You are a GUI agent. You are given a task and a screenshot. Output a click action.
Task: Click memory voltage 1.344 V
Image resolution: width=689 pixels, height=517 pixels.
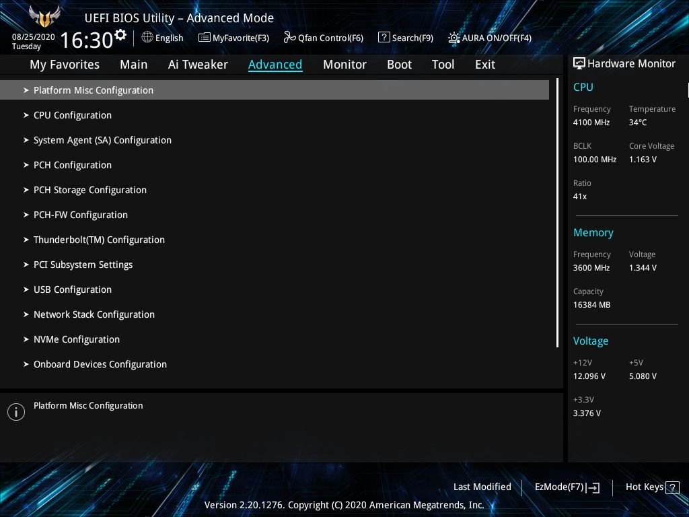point(643,268)
